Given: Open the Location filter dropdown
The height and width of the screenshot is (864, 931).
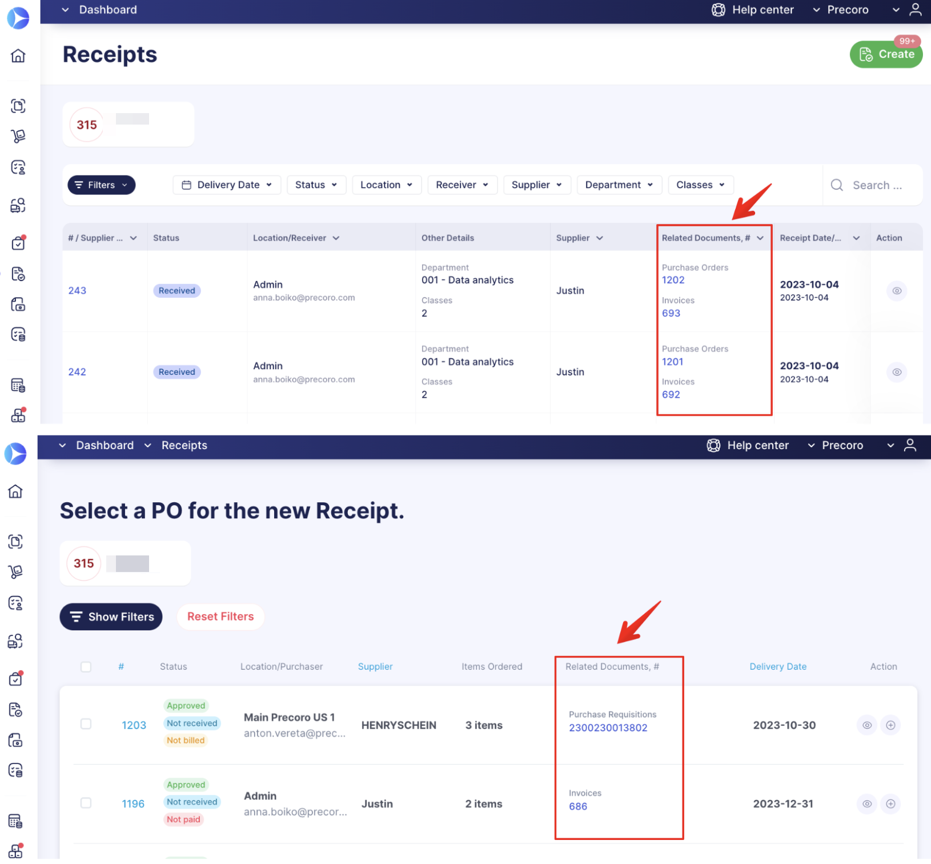Looking at the screenshot, I should tap(387, 185).
